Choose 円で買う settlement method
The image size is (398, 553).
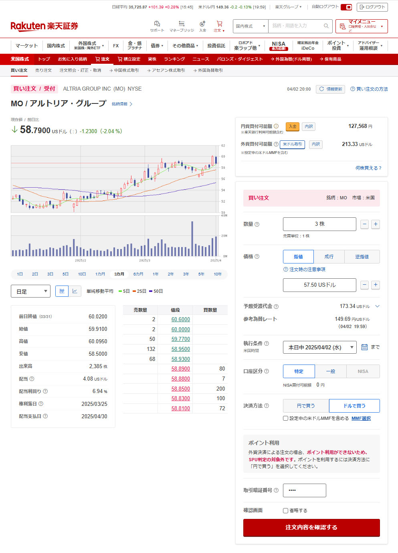pyautogui.click(x=306, y=406)
